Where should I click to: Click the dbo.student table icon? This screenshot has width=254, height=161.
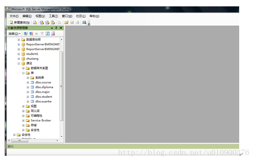32,97
